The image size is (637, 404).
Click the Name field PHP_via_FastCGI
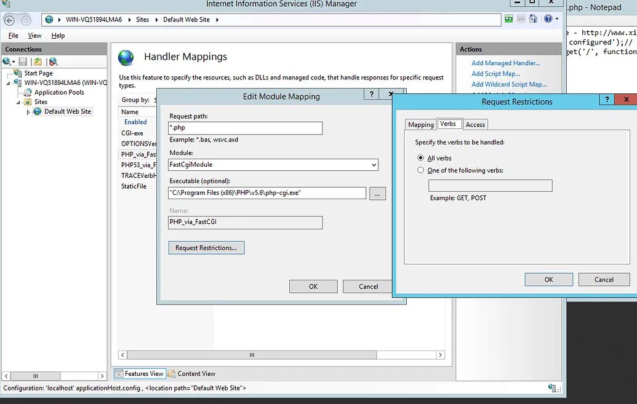(246, 223)
